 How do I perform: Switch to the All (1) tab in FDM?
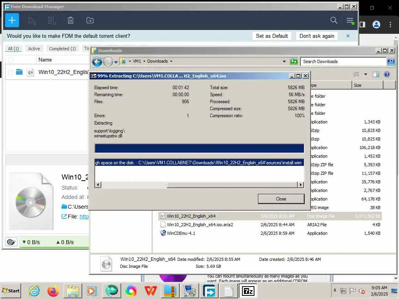click(x=14, y=49)
